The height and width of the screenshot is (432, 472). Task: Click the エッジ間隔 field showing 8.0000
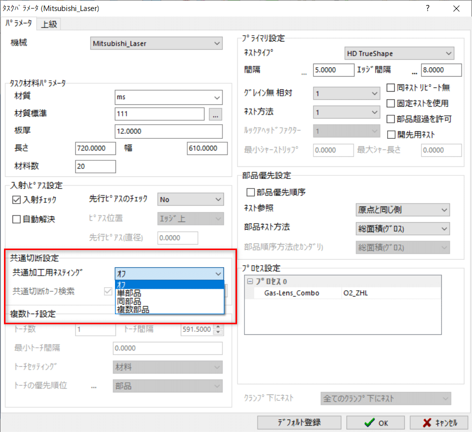tap(441, 70)
